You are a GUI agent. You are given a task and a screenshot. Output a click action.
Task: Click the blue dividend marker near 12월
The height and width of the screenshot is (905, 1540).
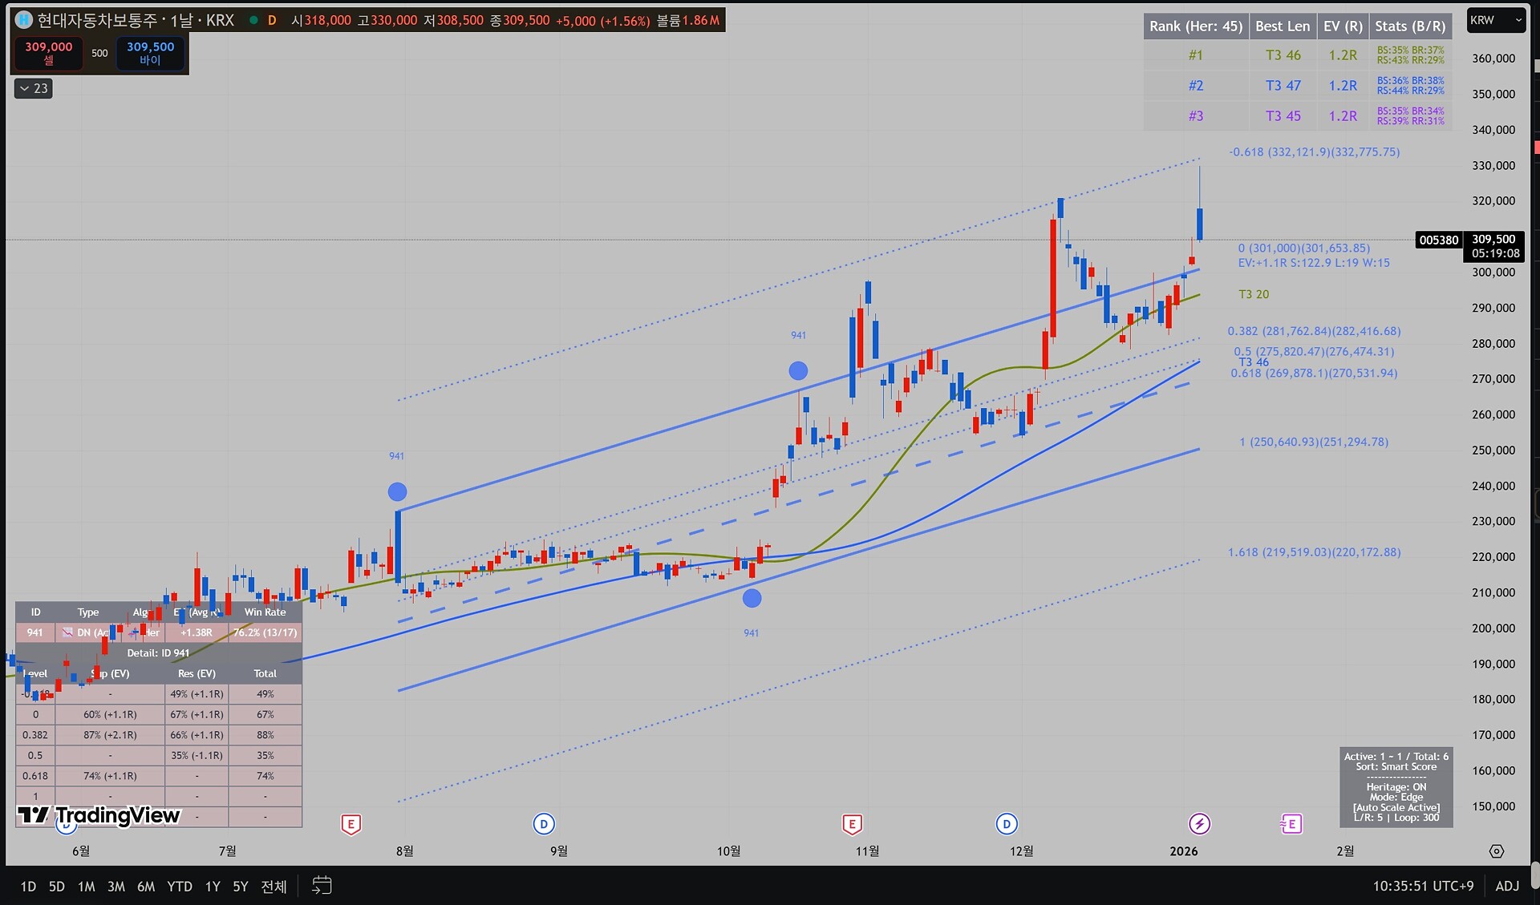pyautogui.click(x=1006, y=823)
